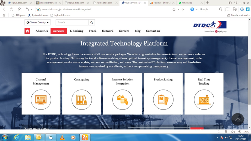251x141 pixels.
Task: Click the undo closed tab arrow
Action: [27, 9]
